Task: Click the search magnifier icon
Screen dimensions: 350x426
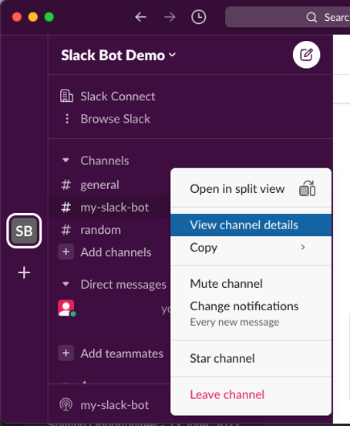Action: click(x=311, y=18)
